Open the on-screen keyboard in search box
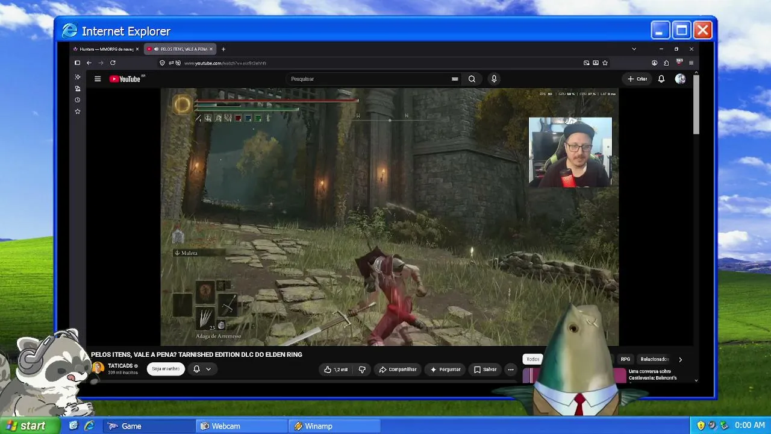The image size is (771, 434). point(455,79)
